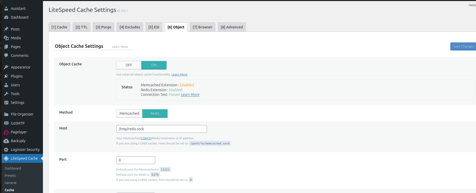This screenshot has height=193, width=476.
Task: Click the Posts pin icon
Action: (x=6, y=29)
